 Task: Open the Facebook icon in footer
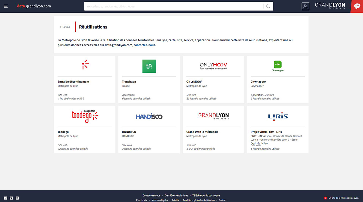(x=6, y=198)
